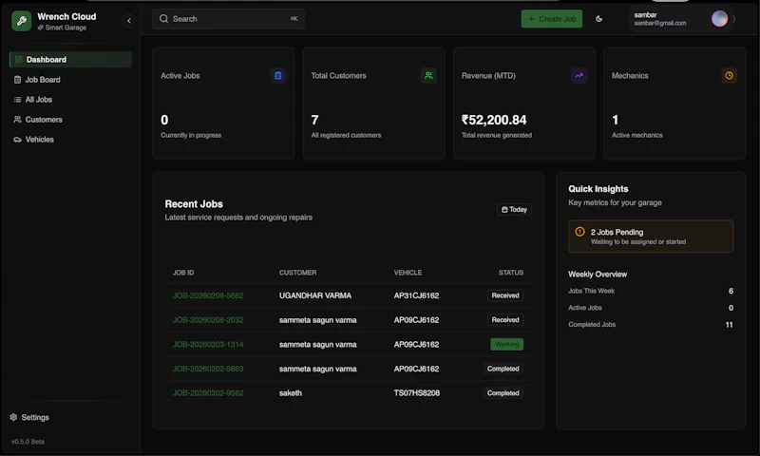Screen dimensions: 760x456
Task: Open job JOB-20260208-5682
Action: pos(208,295)
